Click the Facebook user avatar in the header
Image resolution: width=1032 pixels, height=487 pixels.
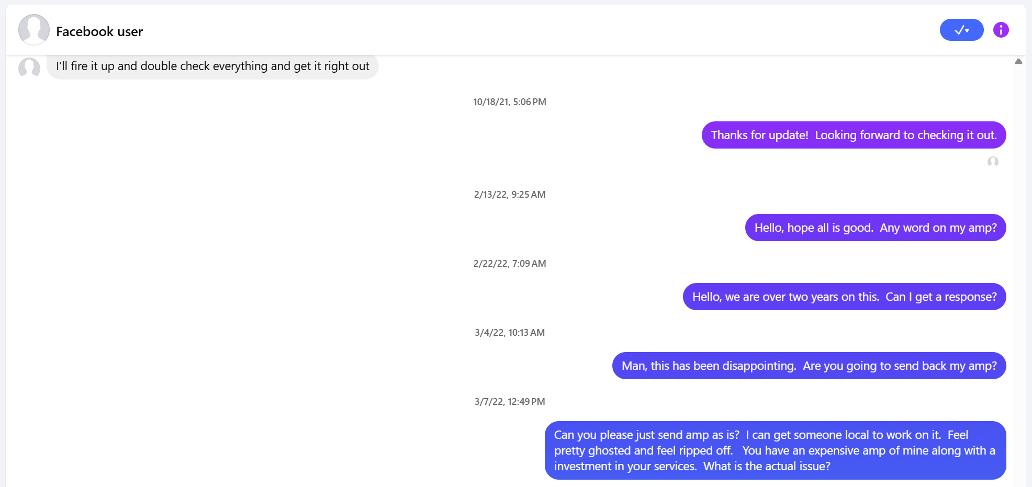coord(33,29)
